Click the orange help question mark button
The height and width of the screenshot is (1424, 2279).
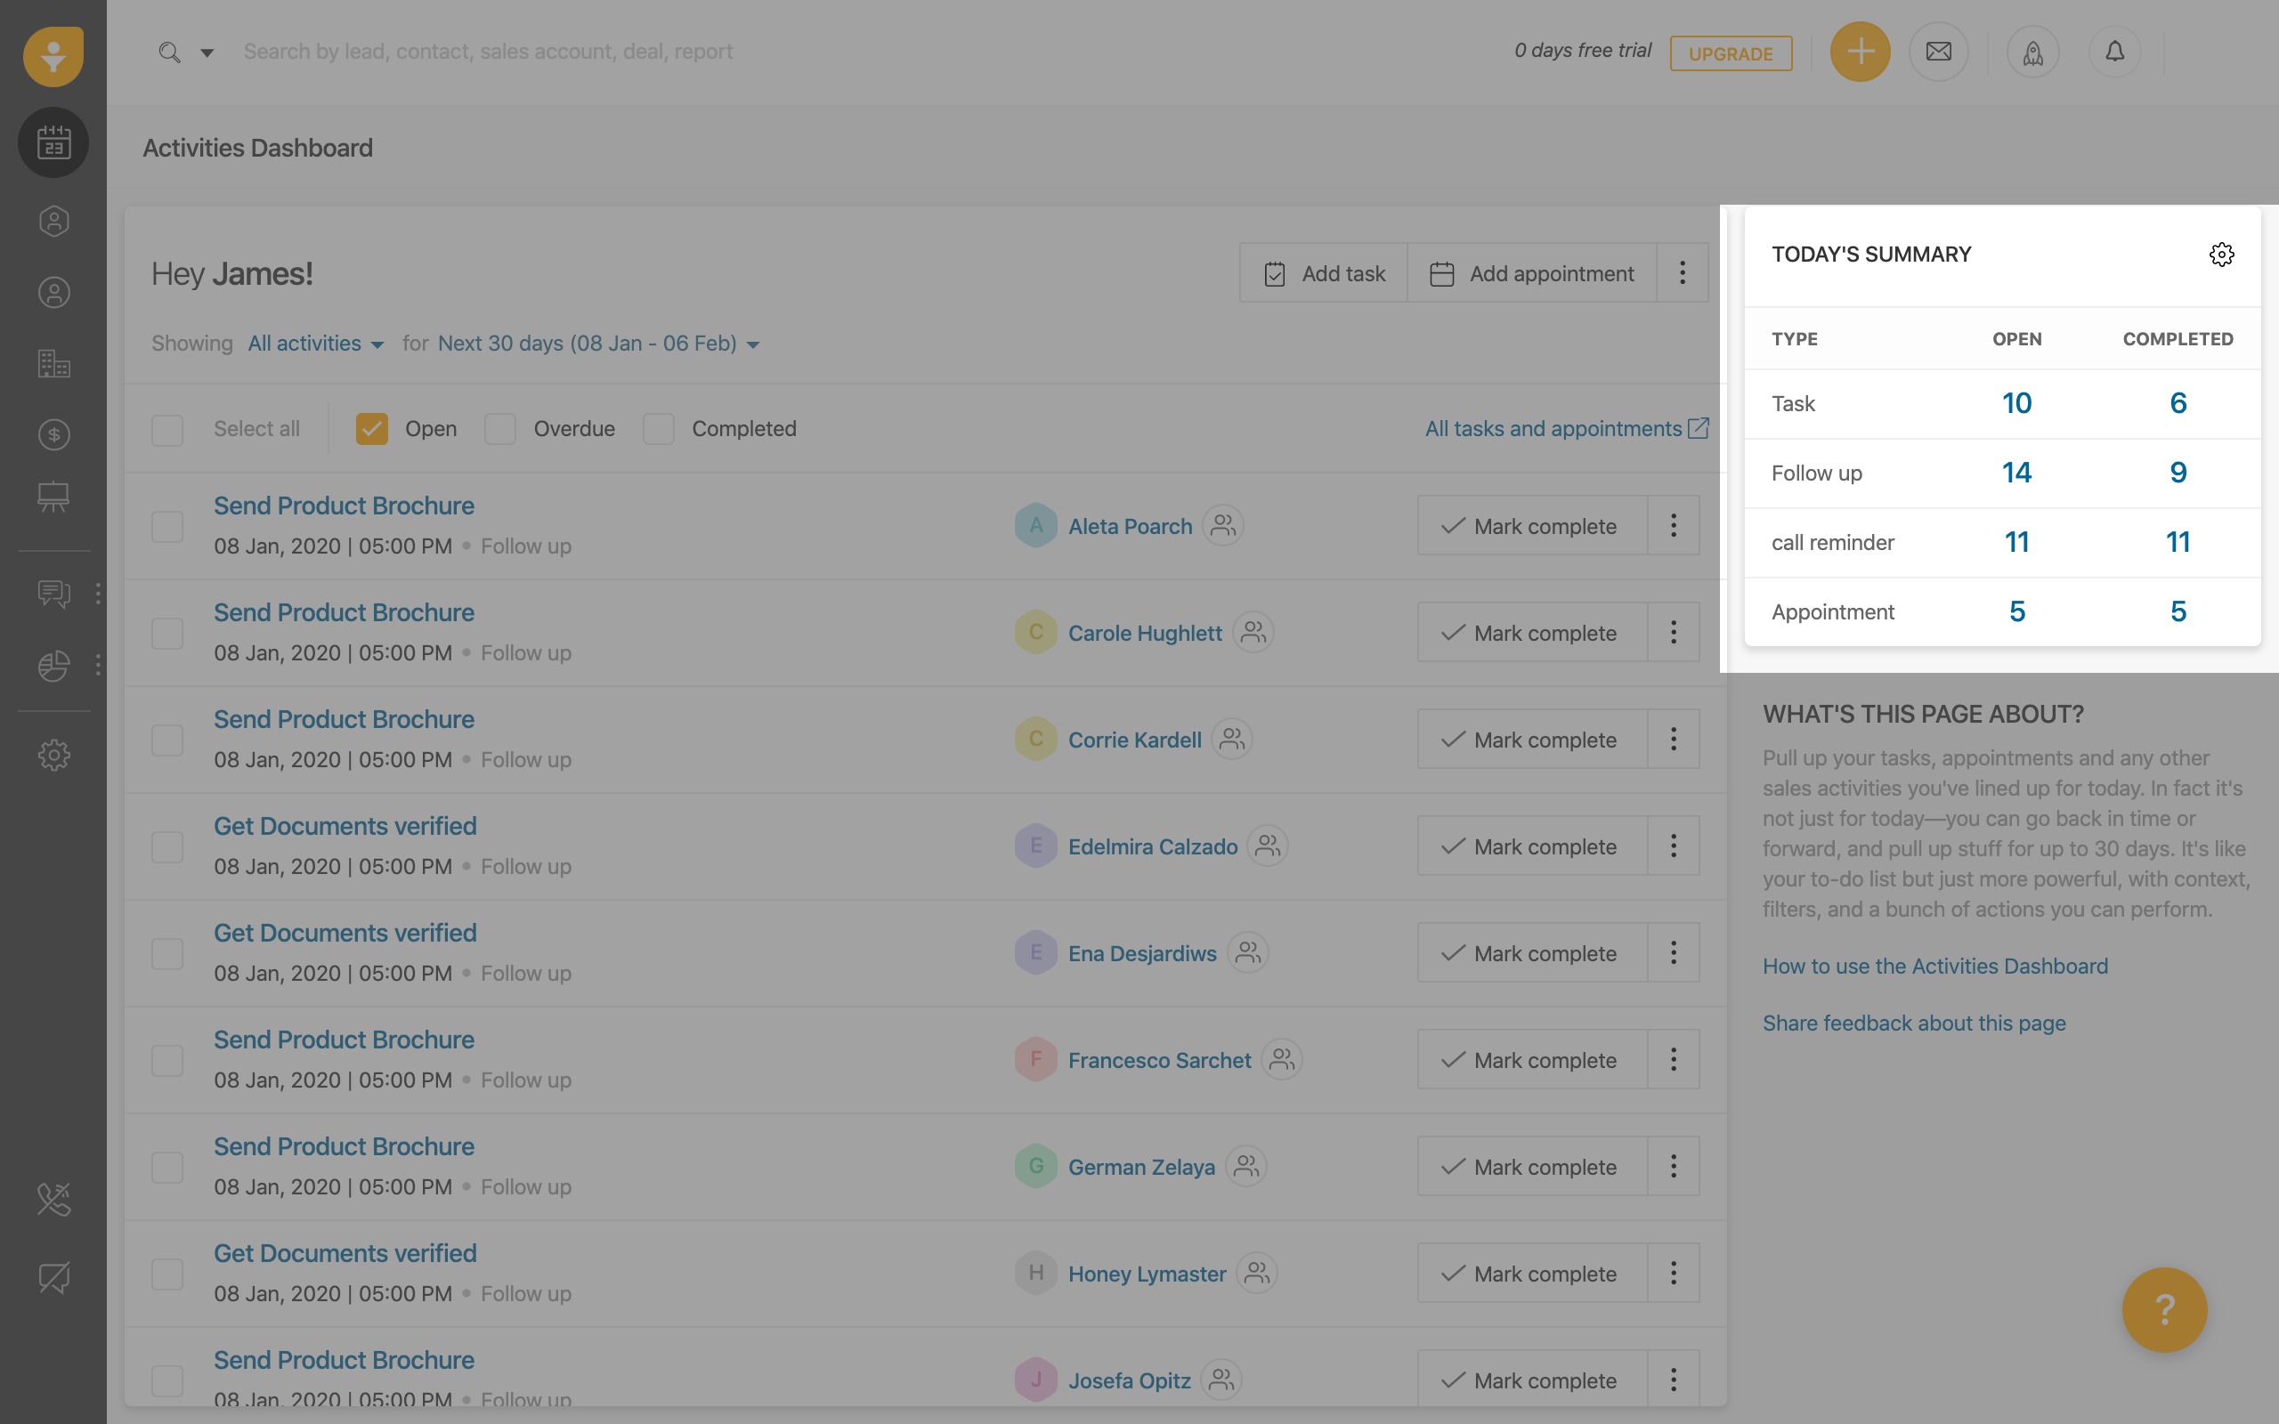[x=2163, y=1309]
